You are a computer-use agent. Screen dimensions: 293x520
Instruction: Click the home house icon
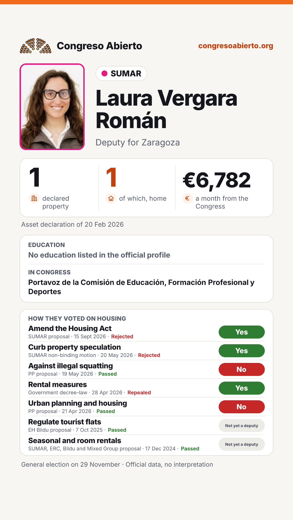(x=111, y=199)
